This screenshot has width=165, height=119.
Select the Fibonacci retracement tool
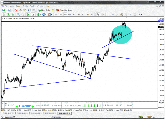(x=126, y=15)
